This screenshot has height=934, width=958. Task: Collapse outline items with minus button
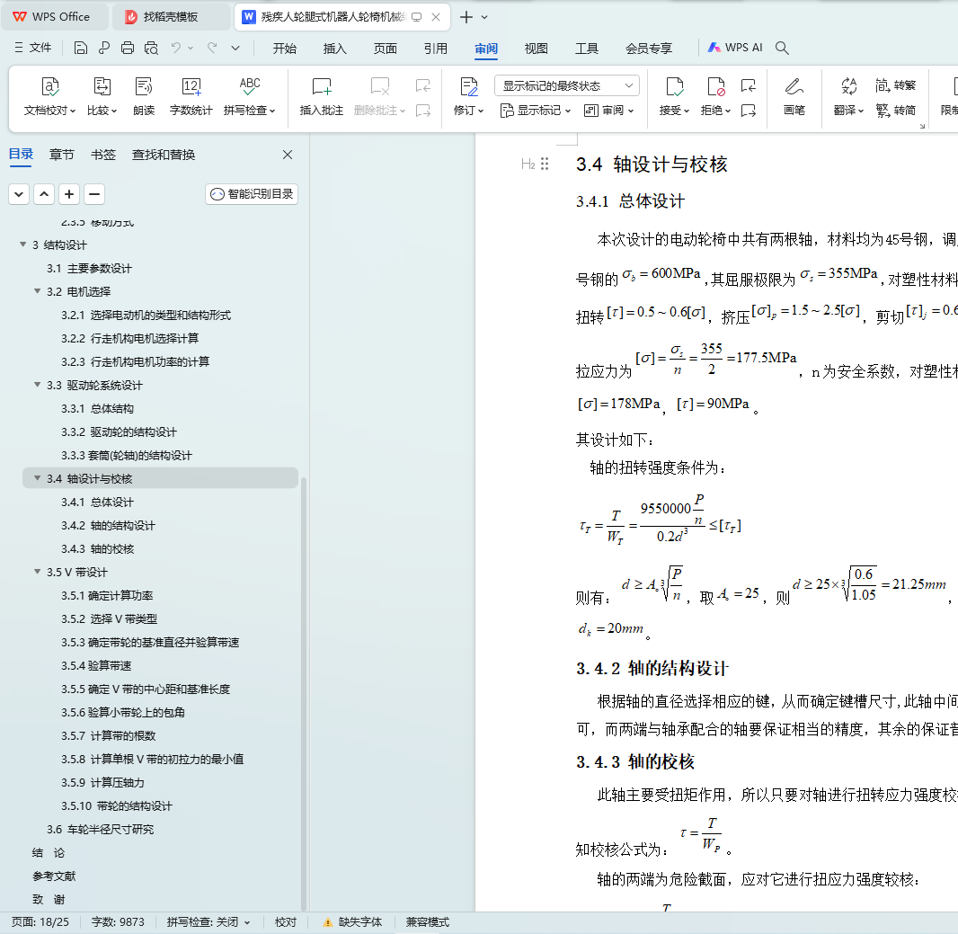click(x=94, y=194)
